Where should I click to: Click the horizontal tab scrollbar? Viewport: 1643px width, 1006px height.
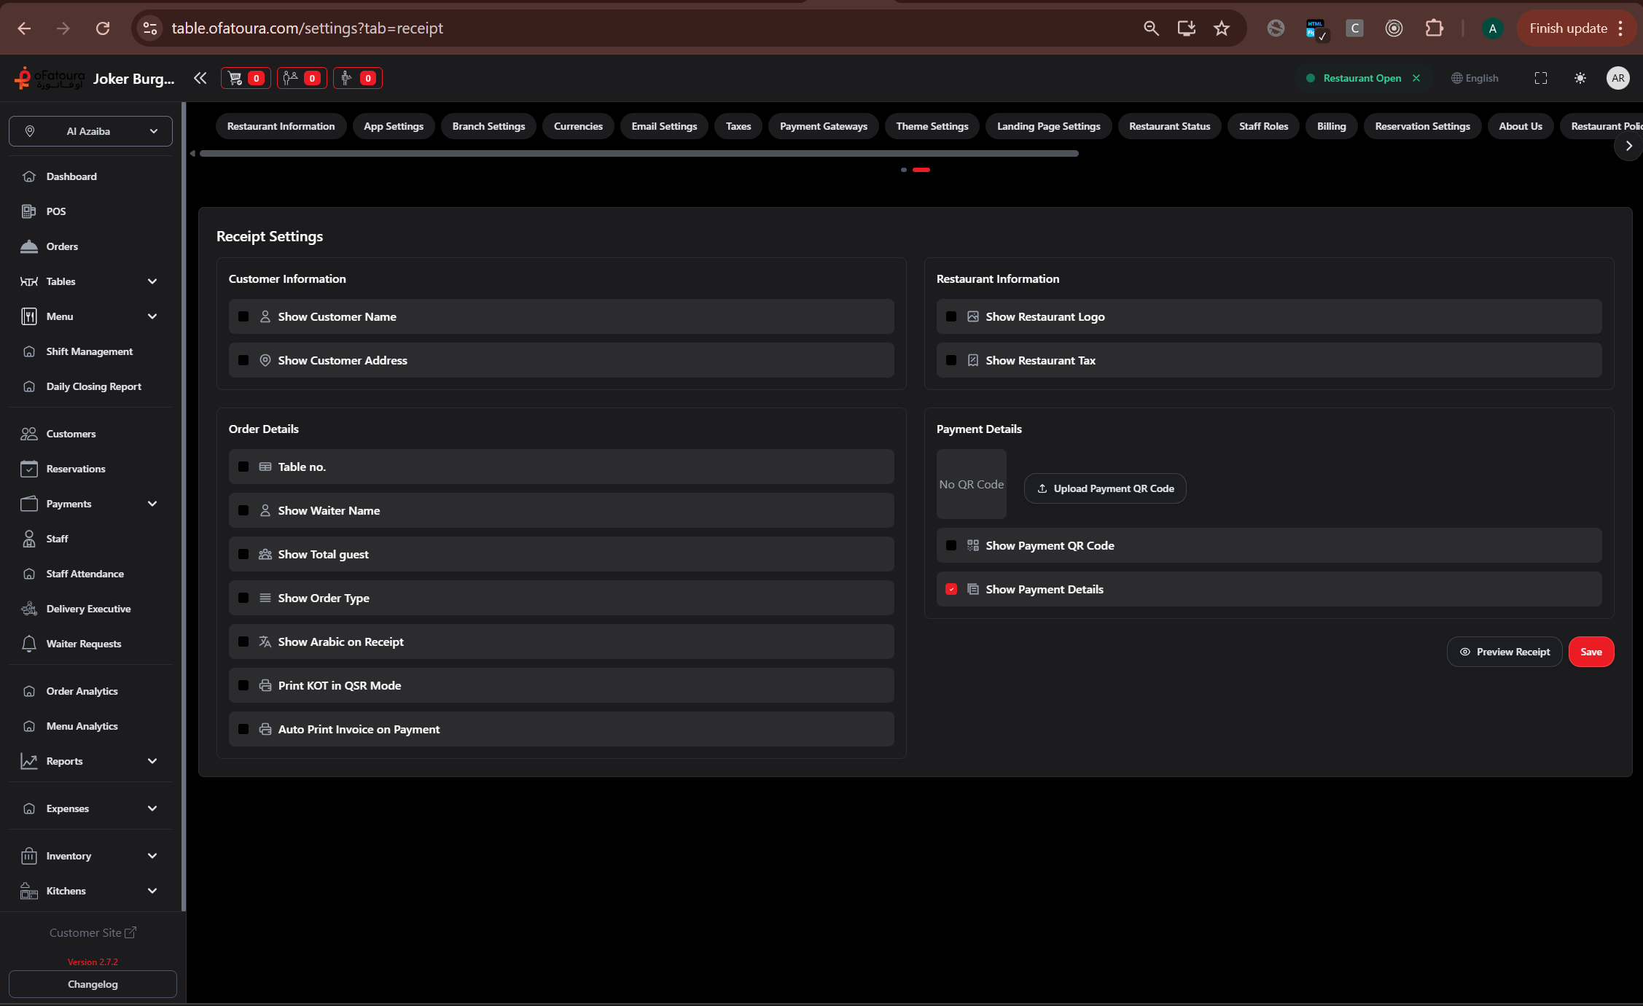click(639, 153)
